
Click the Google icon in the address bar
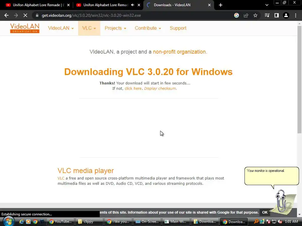(x=237, y=15)
